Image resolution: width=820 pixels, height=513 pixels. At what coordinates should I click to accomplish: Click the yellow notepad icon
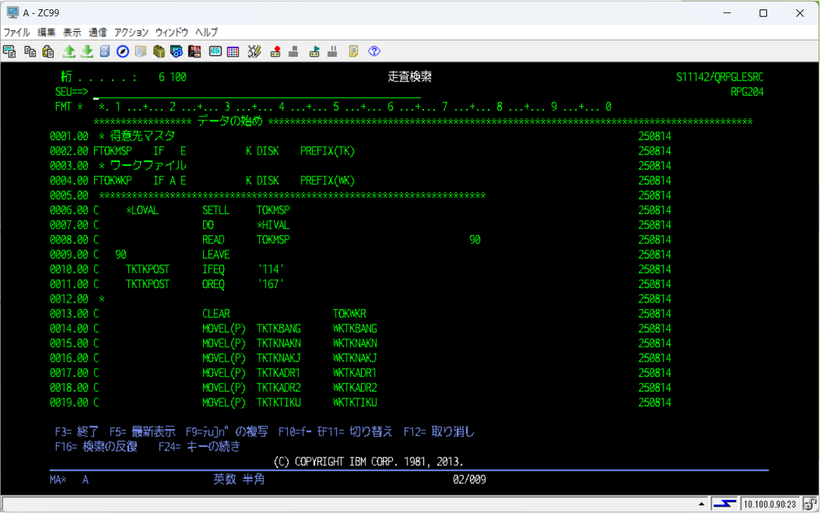point(354,52)
